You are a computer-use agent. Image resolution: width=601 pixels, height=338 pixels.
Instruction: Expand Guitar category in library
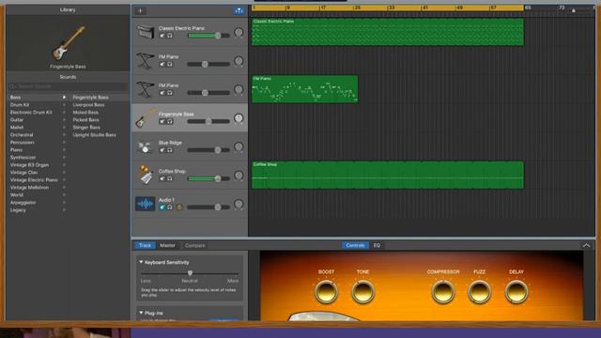(64, 120)
